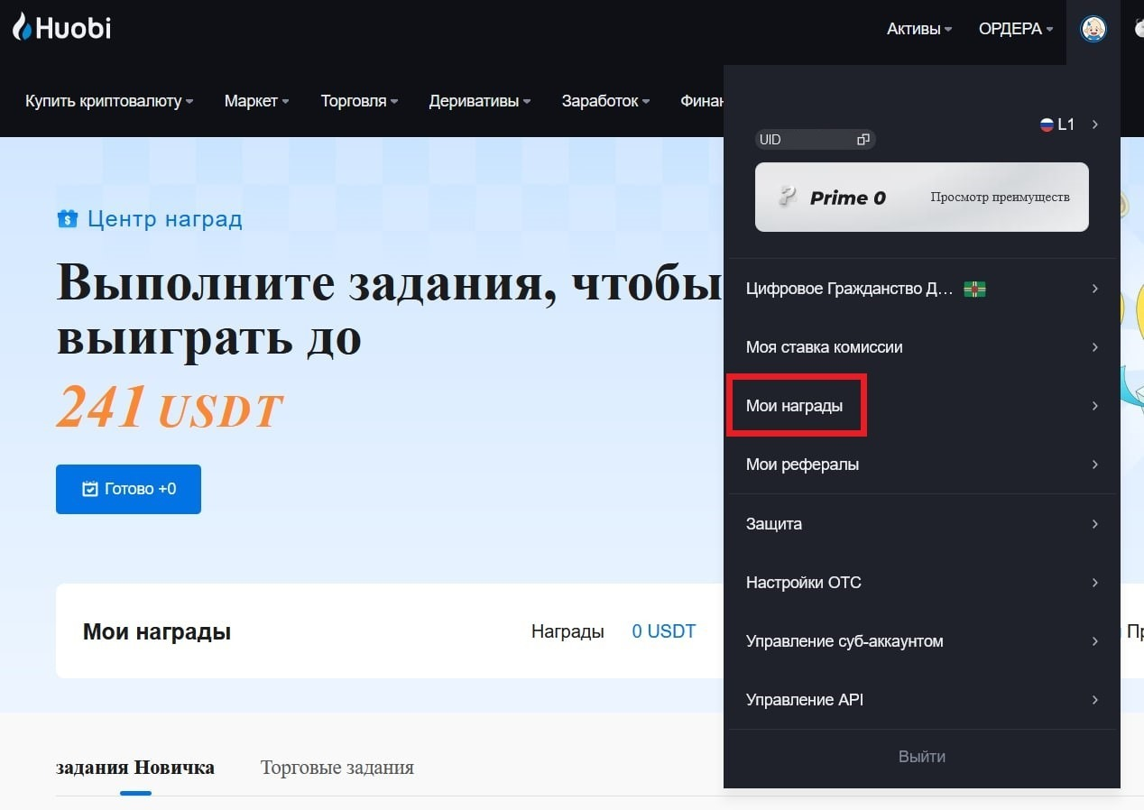Click the Prime 0 question mark badge
This screenshot has height=810, width=1144.
click(788, 196)
